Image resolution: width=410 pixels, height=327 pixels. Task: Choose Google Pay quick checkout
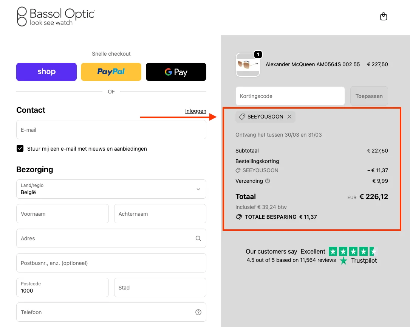(176, 72)
